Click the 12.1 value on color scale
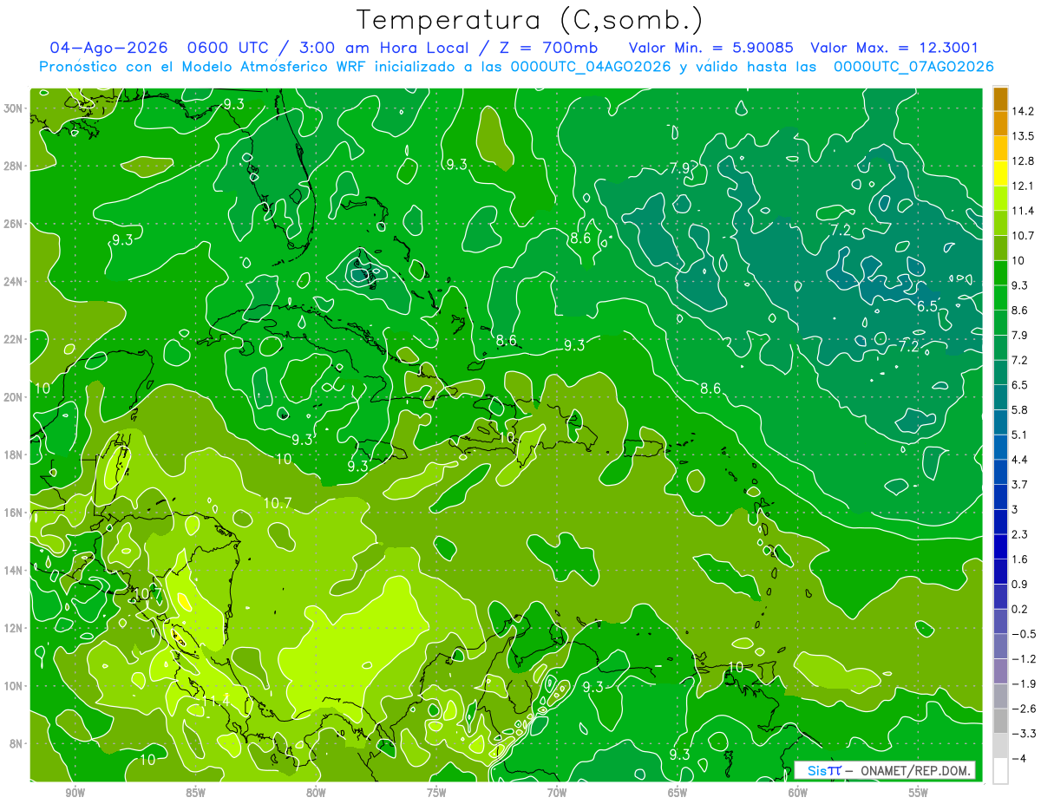Viewport: 1041px width, 804px height. point(1023,186)
